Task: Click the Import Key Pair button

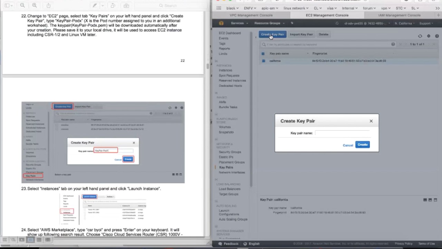Action: [301, 34]
